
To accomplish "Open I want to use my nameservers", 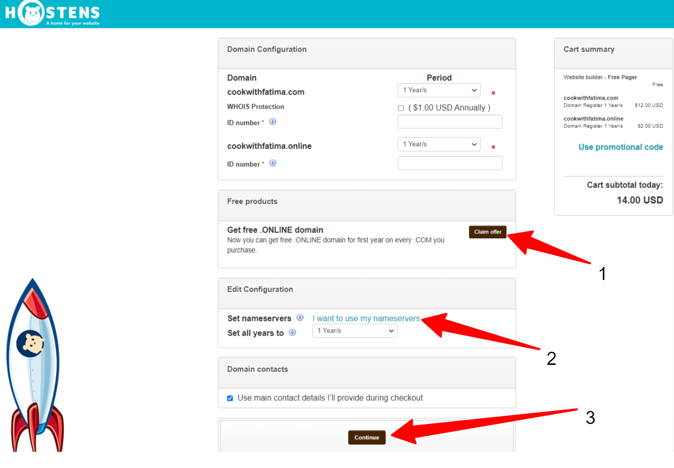I will click(366, 318).
